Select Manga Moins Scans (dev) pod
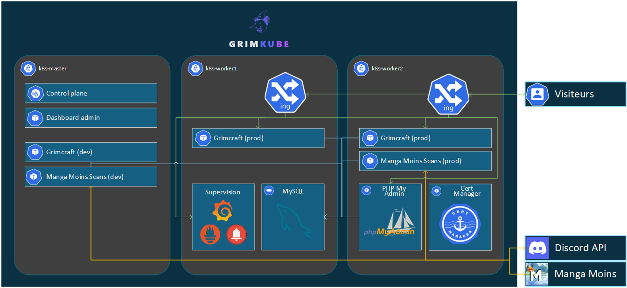 pyautogui.click(x=91, y=177)
